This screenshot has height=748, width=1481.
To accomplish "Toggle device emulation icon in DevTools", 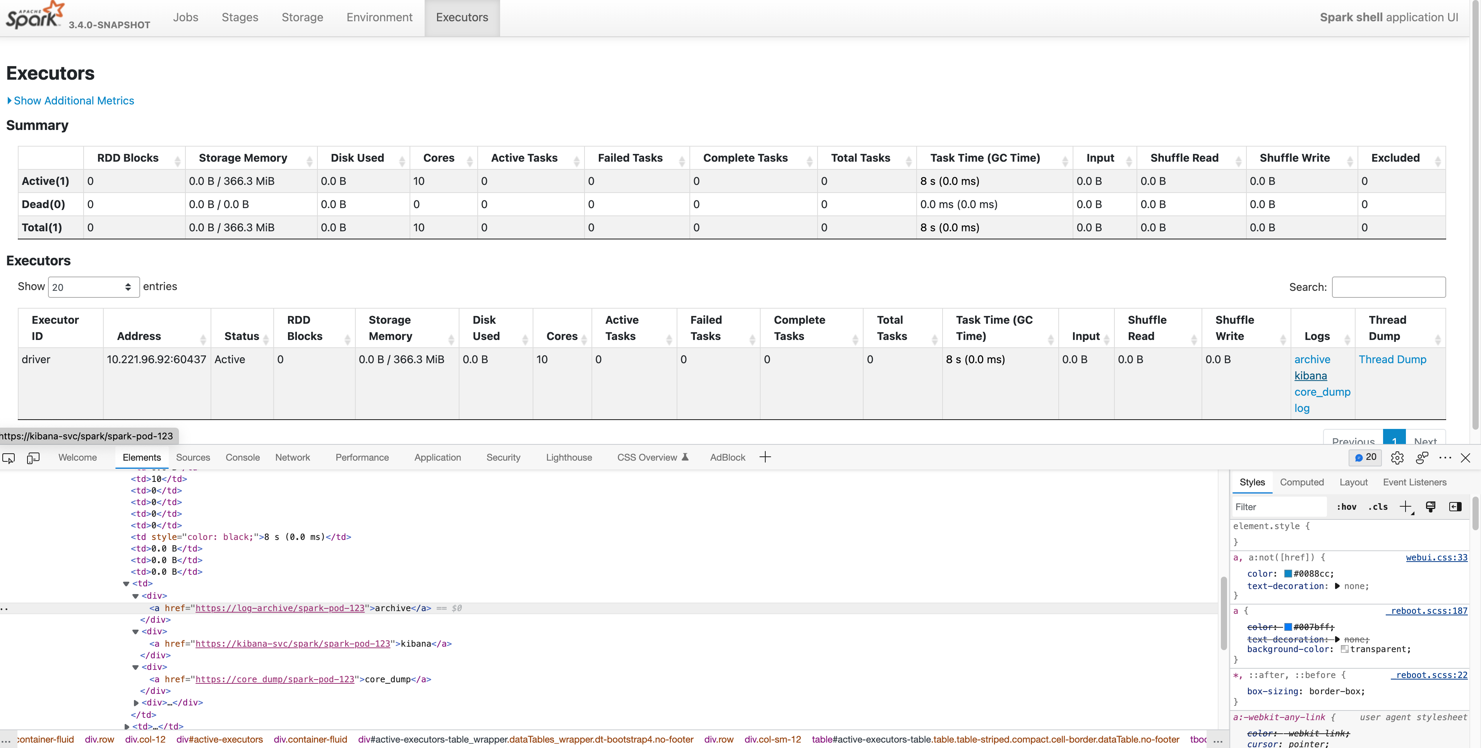I will [x=33, y=458].
